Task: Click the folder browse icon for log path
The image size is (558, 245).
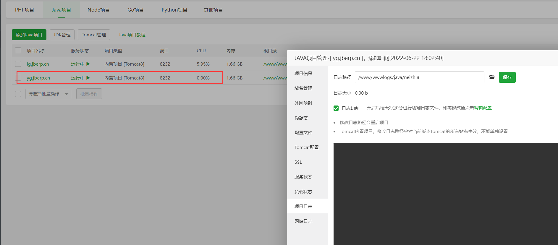Action: pyautogui.click(x=491, y=77)
